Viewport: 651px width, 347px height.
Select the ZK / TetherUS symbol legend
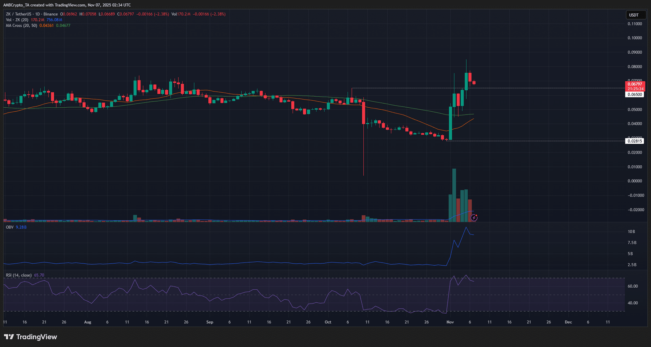coord(32,14)
